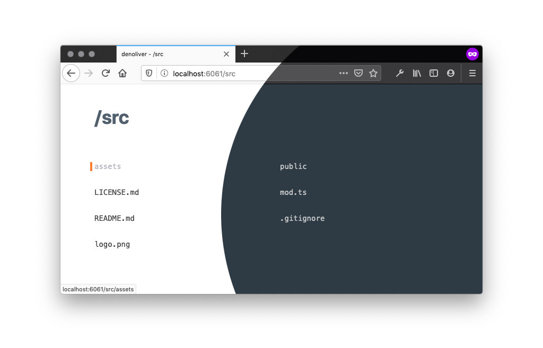The width and height of the screenshot is (543, 348).
Task: Save page to Pocket
Action: click(358, 74)
